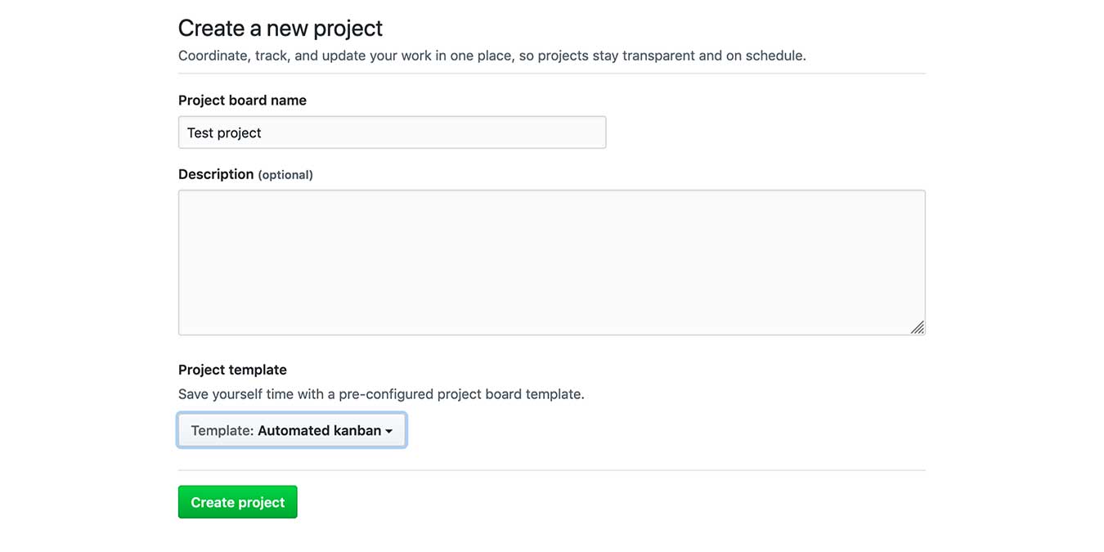Click the Project board name label

[242, 100]
